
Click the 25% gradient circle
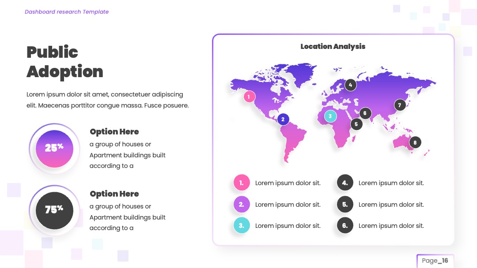pos(54,149)
